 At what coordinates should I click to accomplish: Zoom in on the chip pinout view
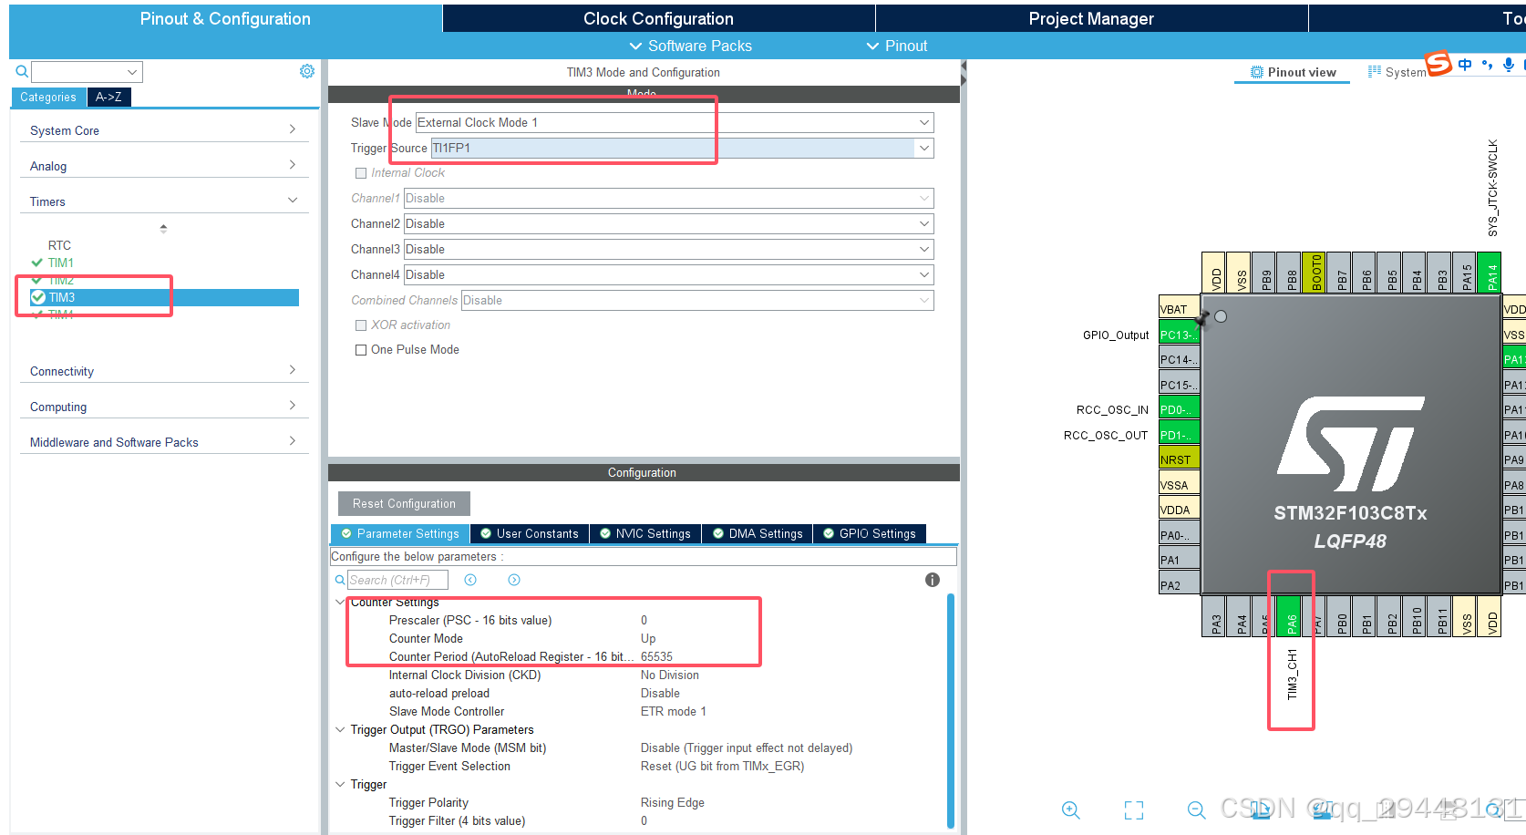(x=1071, y=809)
